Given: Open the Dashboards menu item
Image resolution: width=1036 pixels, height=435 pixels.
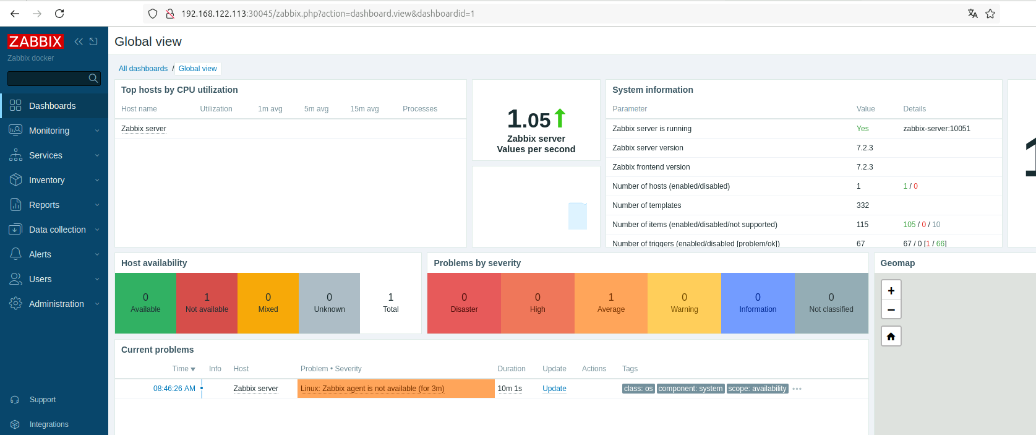Looking at the screenshot, I should click(53, 106).
